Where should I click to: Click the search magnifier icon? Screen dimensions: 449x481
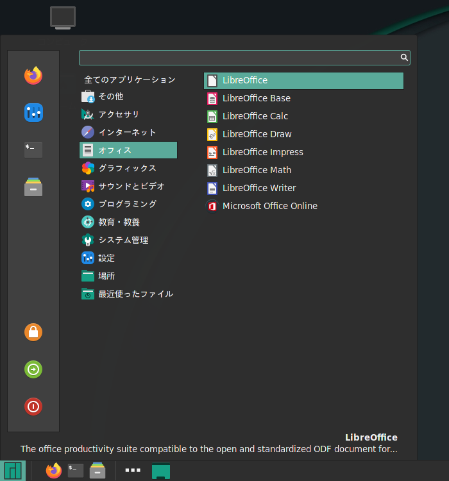coord(404,57)
